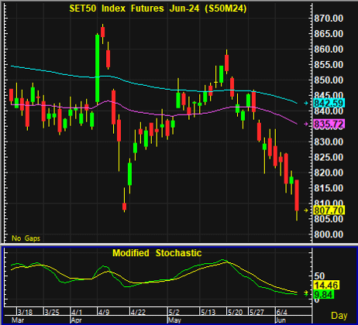Screen dimensions: 358x325
Task: Select the green stochastic value 9.84
Action: click(324, 294)
